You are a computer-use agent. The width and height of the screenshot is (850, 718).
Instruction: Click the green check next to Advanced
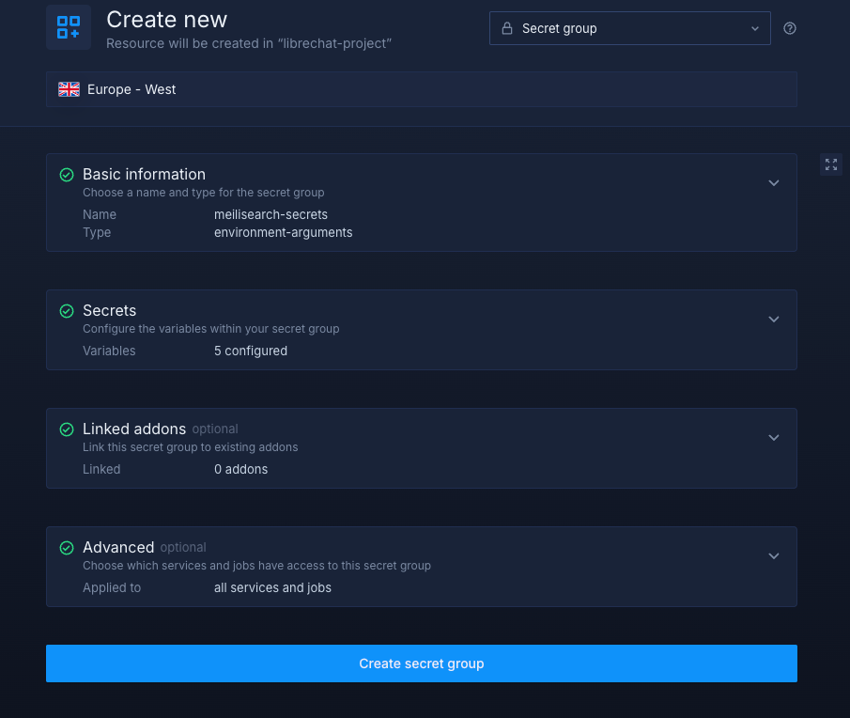(x=67, y=548)
